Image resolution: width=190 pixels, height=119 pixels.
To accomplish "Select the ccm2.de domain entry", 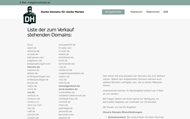I will click(x=32, y=89).
